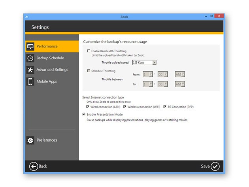Click the 'Customize the backup's resource usage' heading
The height and width of the screenshot is (187, 249).
point(115,42)
